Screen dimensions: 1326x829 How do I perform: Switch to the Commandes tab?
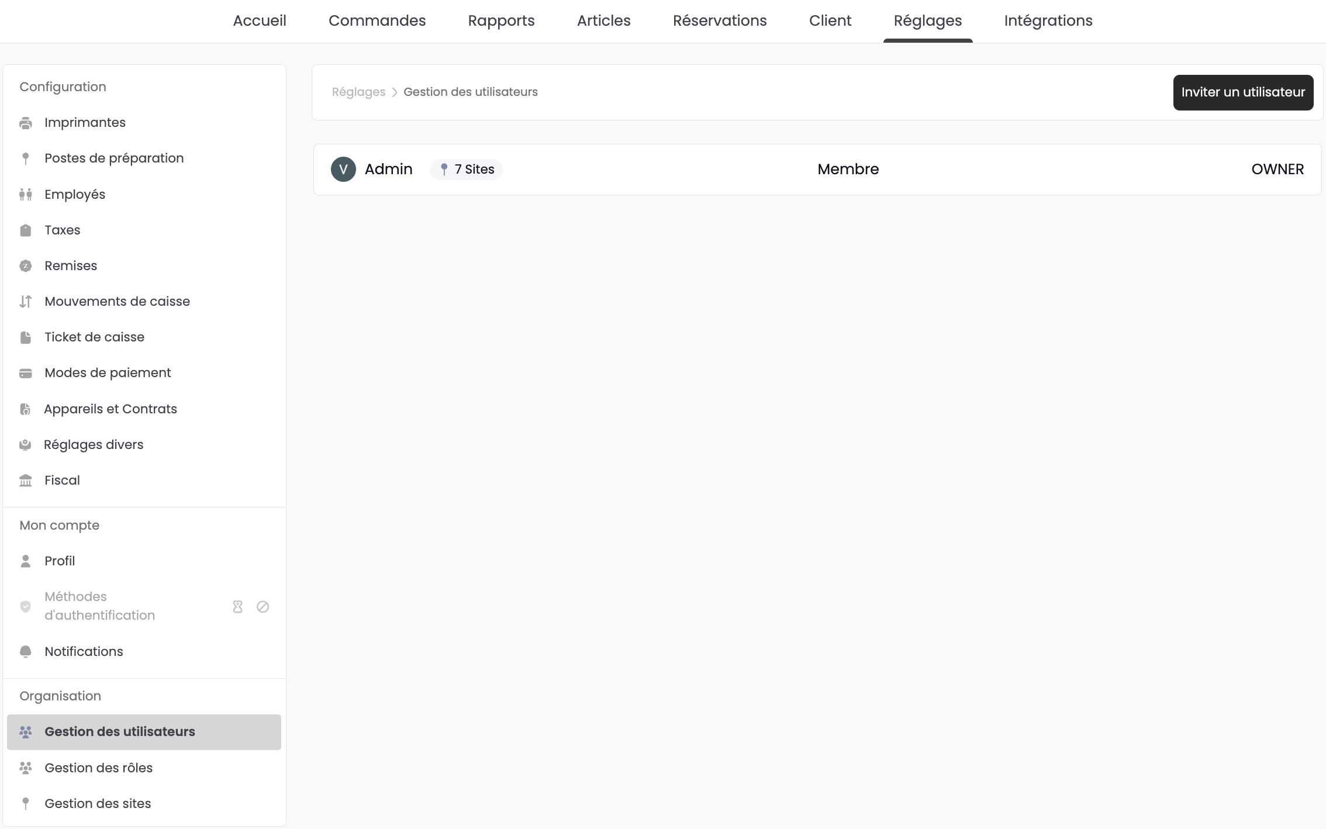377,21
